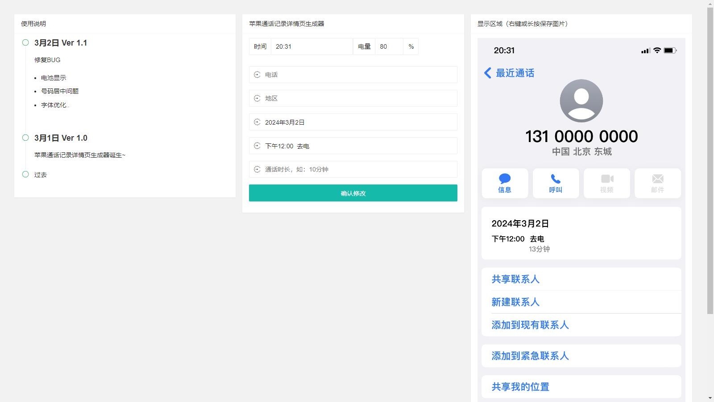The height and width of the screenshot is (402, 714).
Task: Click the 下午12:00 去电 call record line
Action: tap(518, 239)
